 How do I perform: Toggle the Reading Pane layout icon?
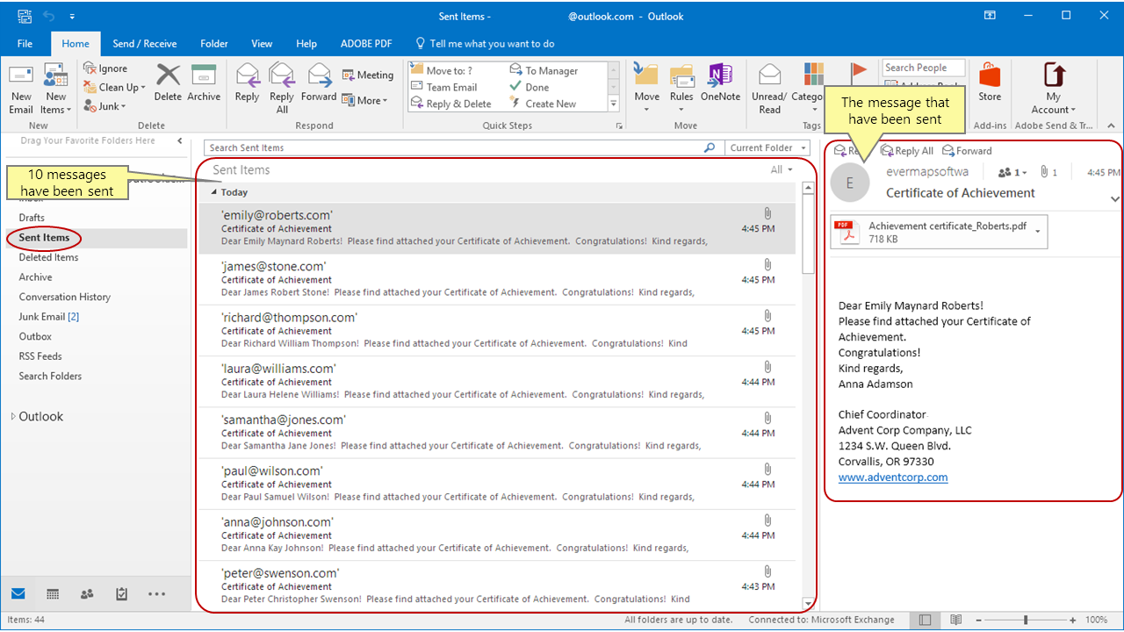pos(924,620)
